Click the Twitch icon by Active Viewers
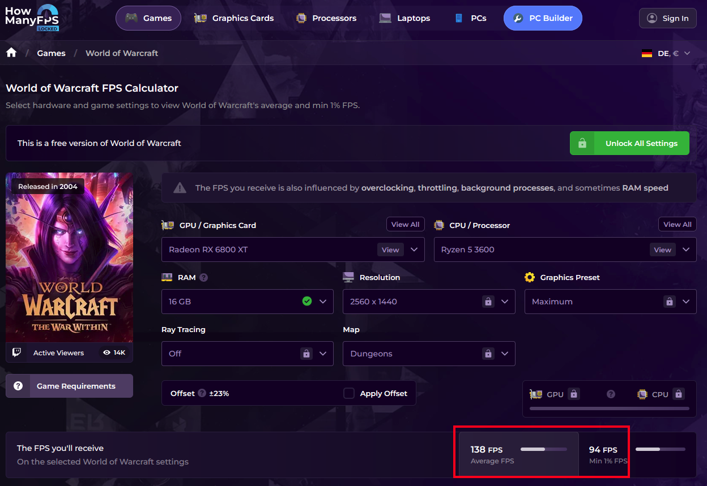707x486 pixels. 17,352
